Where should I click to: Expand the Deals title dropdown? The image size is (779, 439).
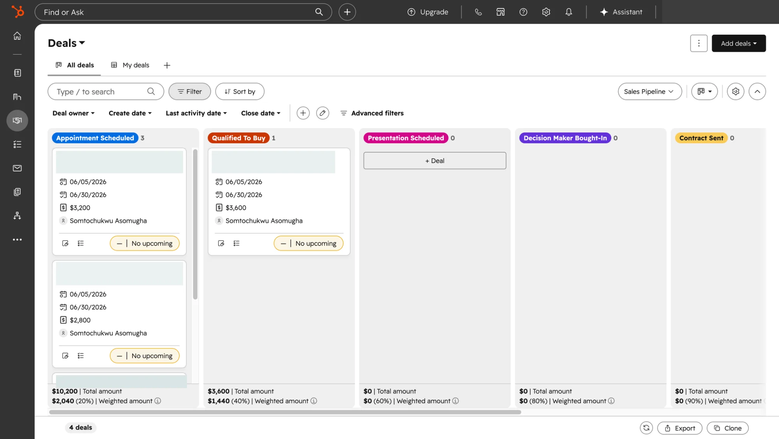click(x=66, y=43)
